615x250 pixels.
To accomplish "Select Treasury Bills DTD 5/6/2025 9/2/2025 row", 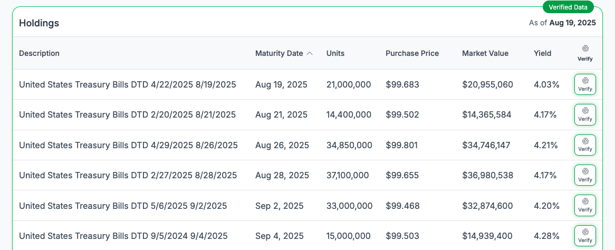I will click(123, 206).
